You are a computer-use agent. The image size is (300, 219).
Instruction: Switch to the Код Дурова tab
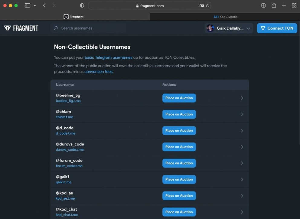pyautogui.click(x=225, y=17)
